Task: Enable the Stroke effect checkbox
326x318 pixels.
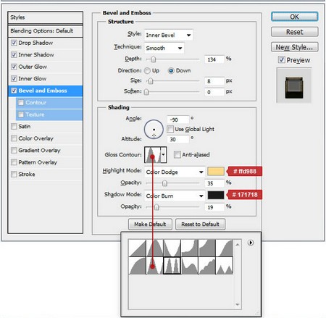Action: tap(14, 174)
